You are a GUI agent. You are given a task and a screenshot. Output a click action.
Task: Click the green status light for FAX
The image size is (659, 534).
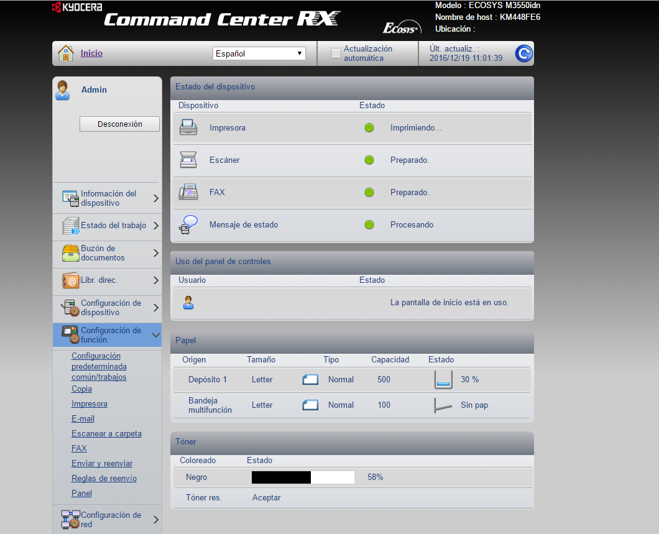point(369,193)
